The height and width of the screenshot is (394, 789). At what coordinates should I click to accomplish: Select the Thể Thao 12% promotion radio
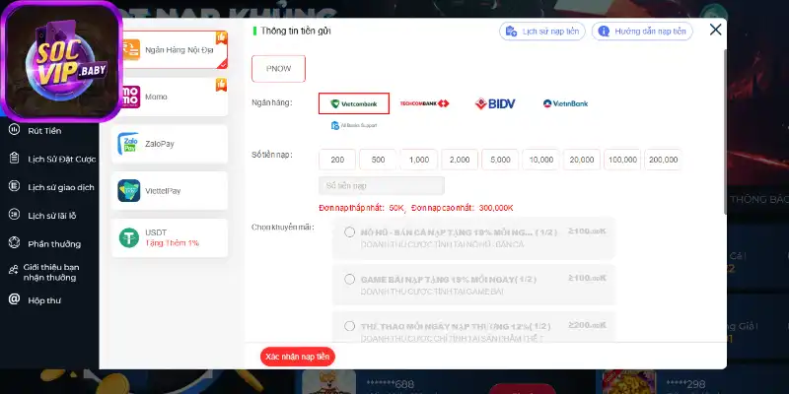(x=350, y=326)
